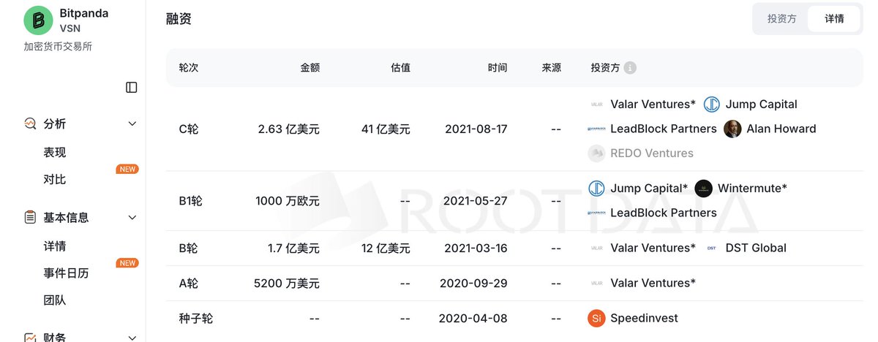Open the REDO Ventures investor link
This screenshot has height=342, width=878.
coord(651,153)
